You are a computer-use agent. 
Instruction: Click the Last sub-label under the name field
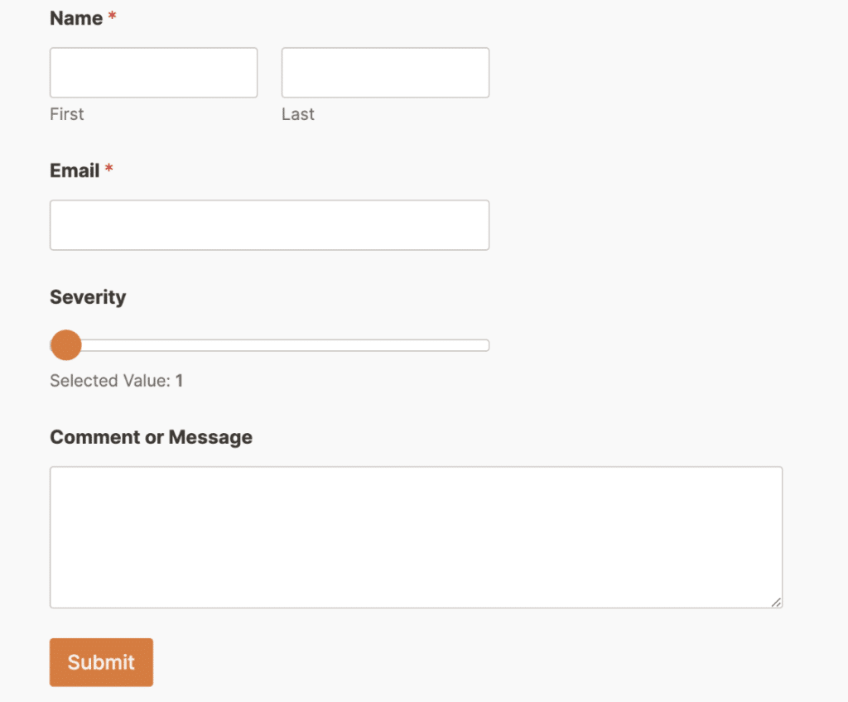pyautogui.click(x=298, y=114)
